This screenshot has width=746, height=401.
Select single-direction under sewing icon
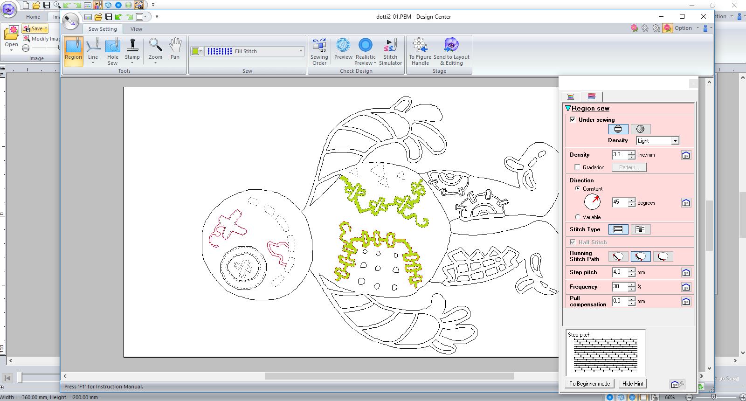coord(618,129)
